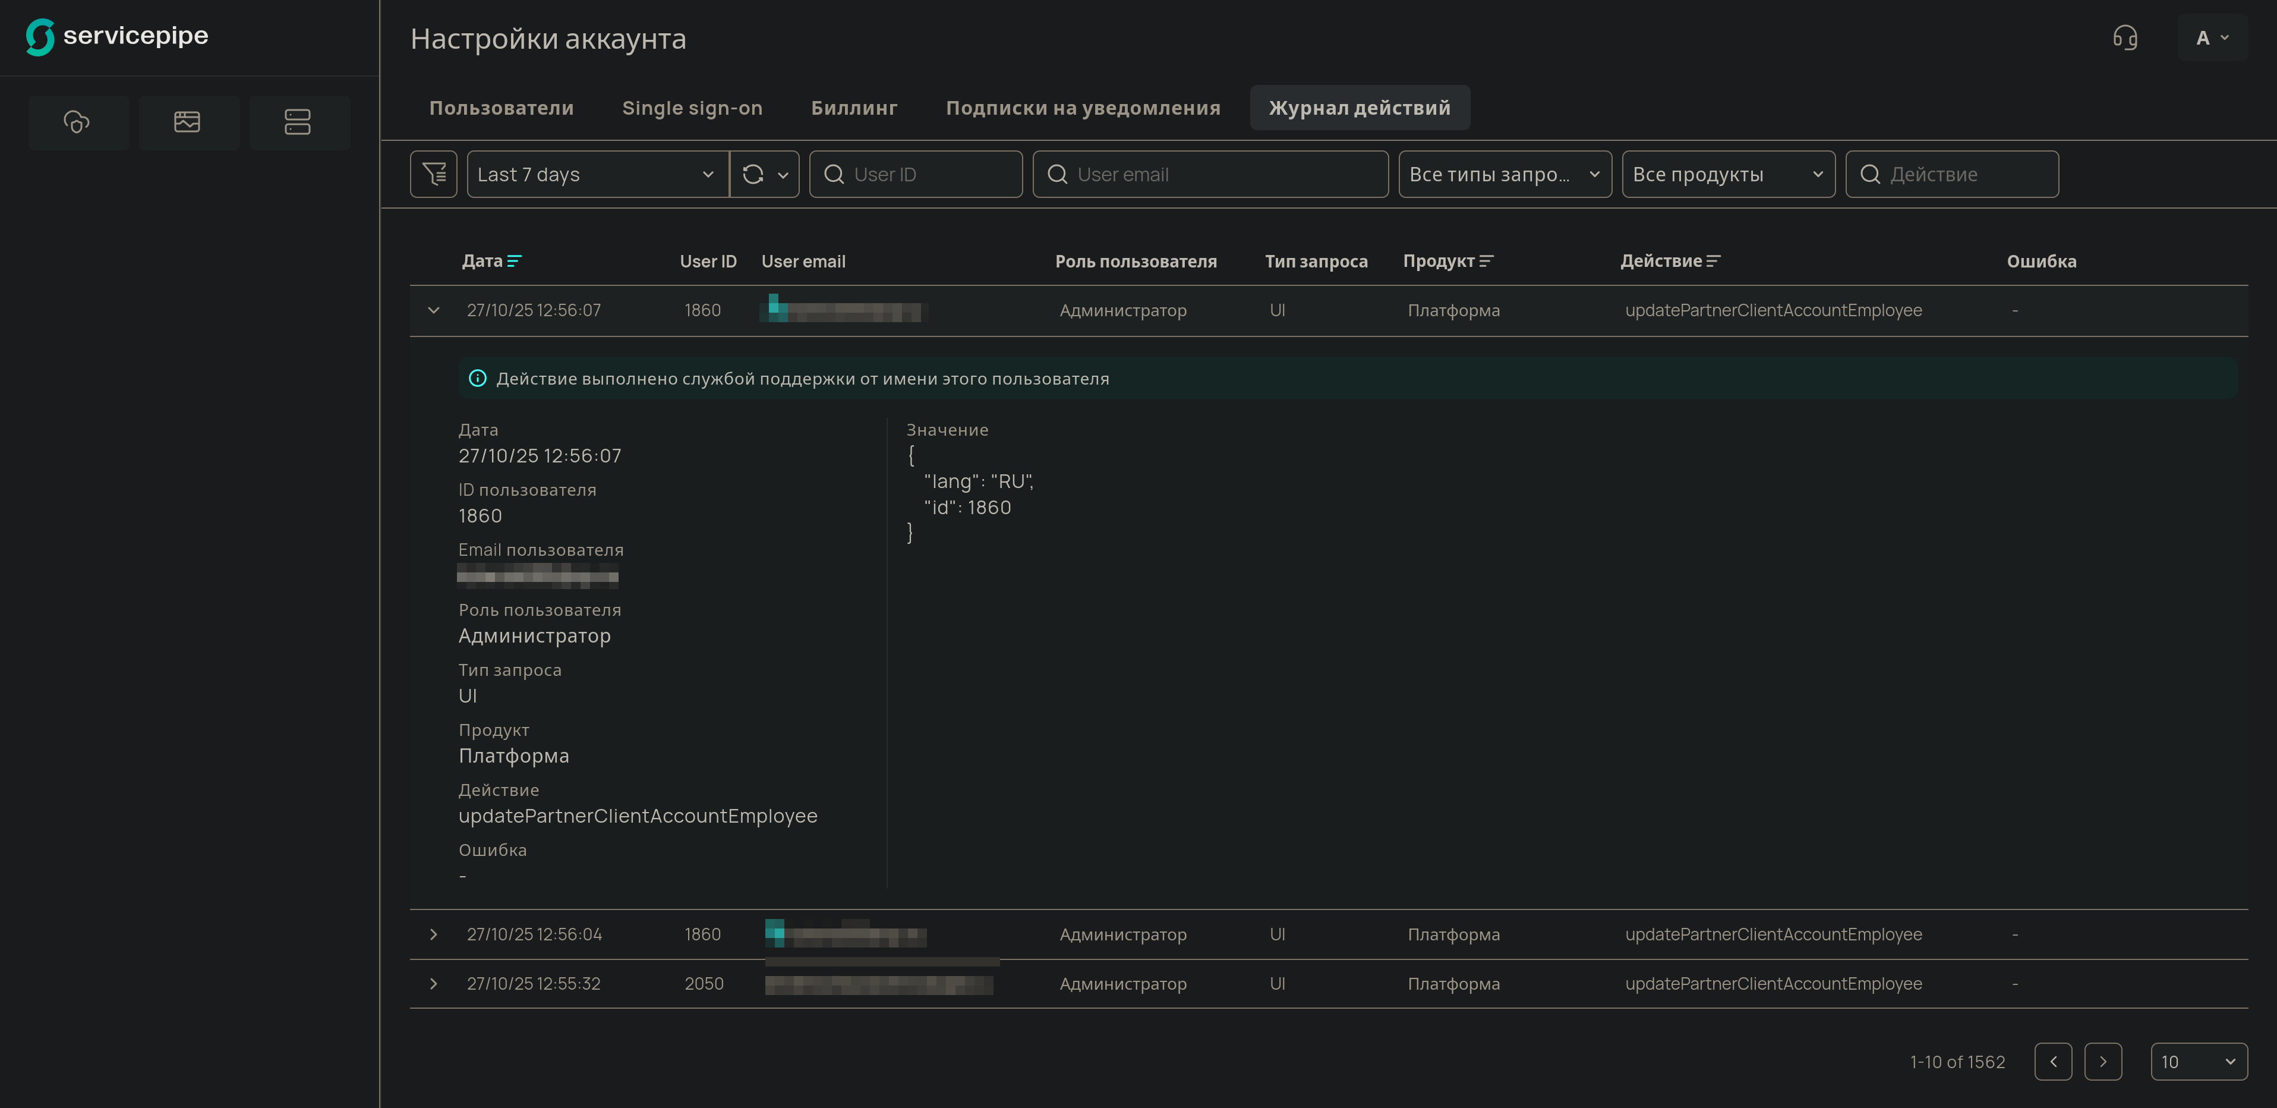Switch to the Single sign-on tab
This screenshot has width=2277, height=1108.
point(692,108)
